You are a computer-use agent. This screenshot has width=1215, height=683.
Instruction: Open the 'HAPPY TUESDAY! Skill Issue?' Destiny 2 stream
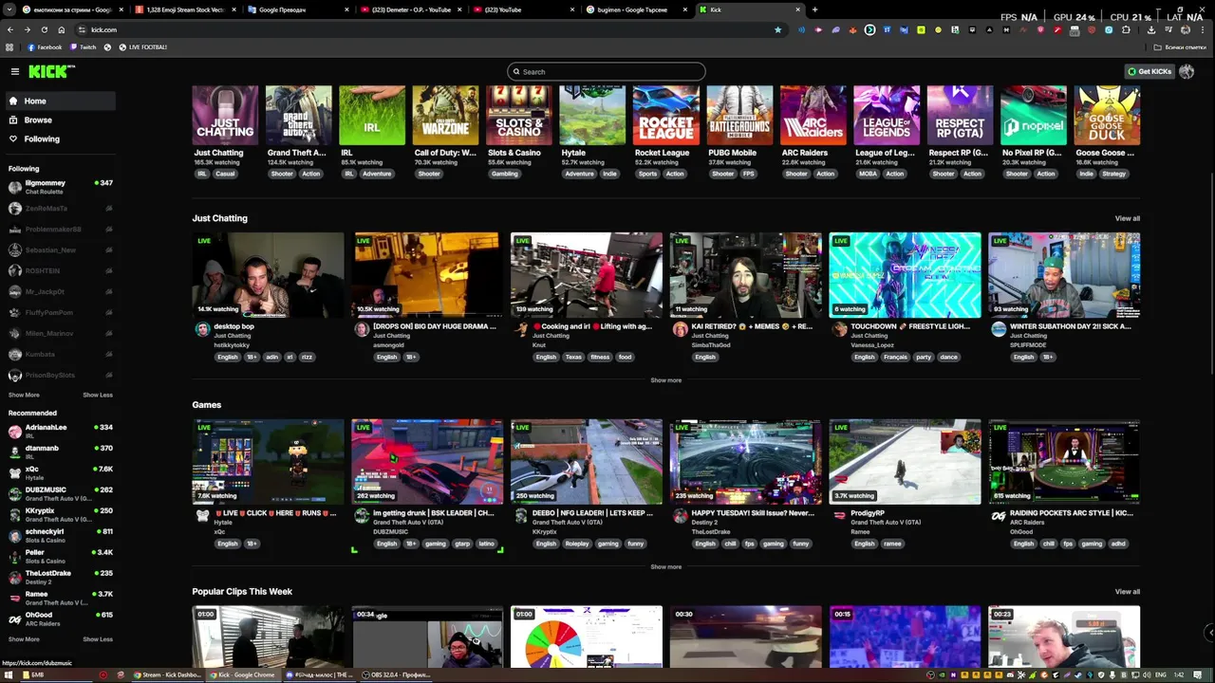tap(746, 462)
